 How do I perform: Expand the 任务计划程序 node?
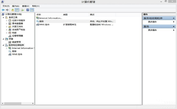tap(7, 20)
